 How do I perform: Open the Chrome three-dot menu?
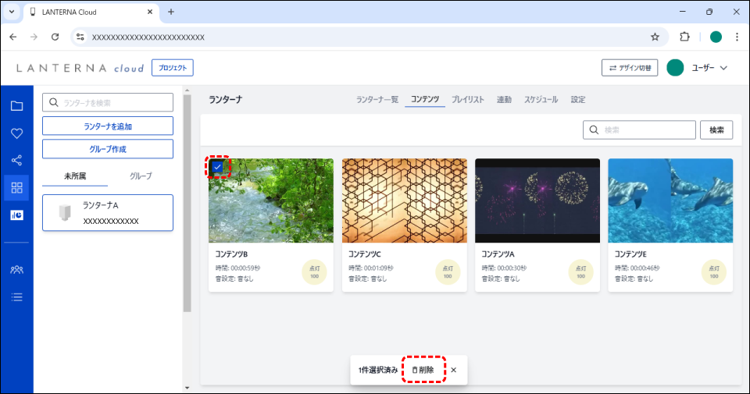pos(737,37)
